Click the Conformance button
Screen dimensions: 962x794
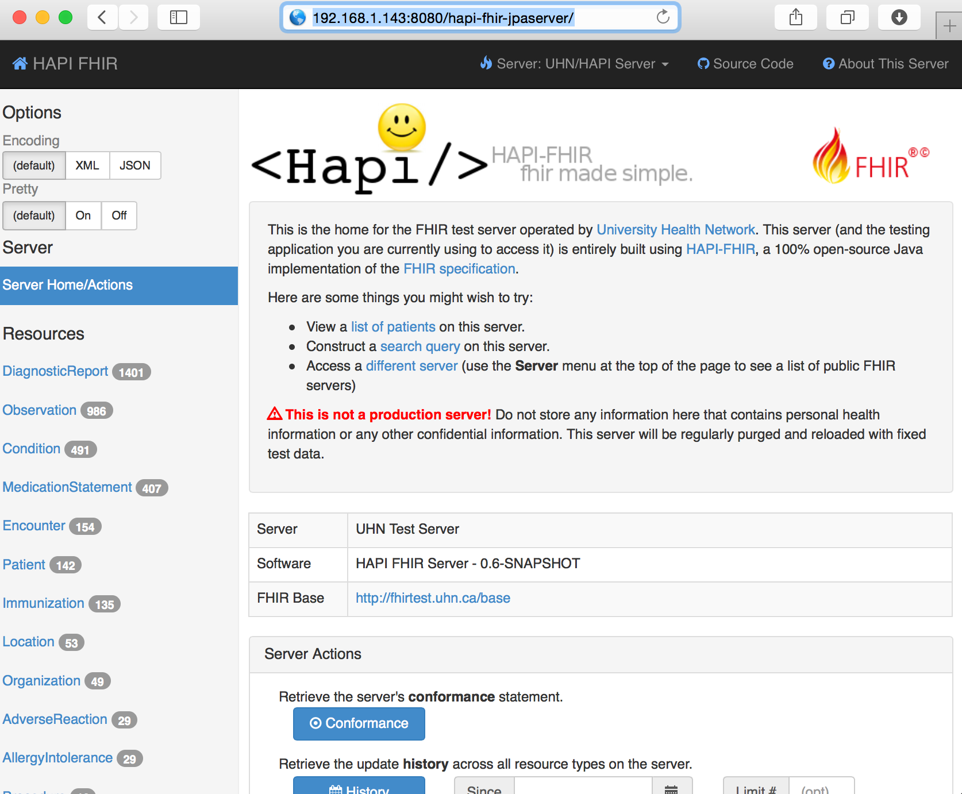[x=359, y=724]
